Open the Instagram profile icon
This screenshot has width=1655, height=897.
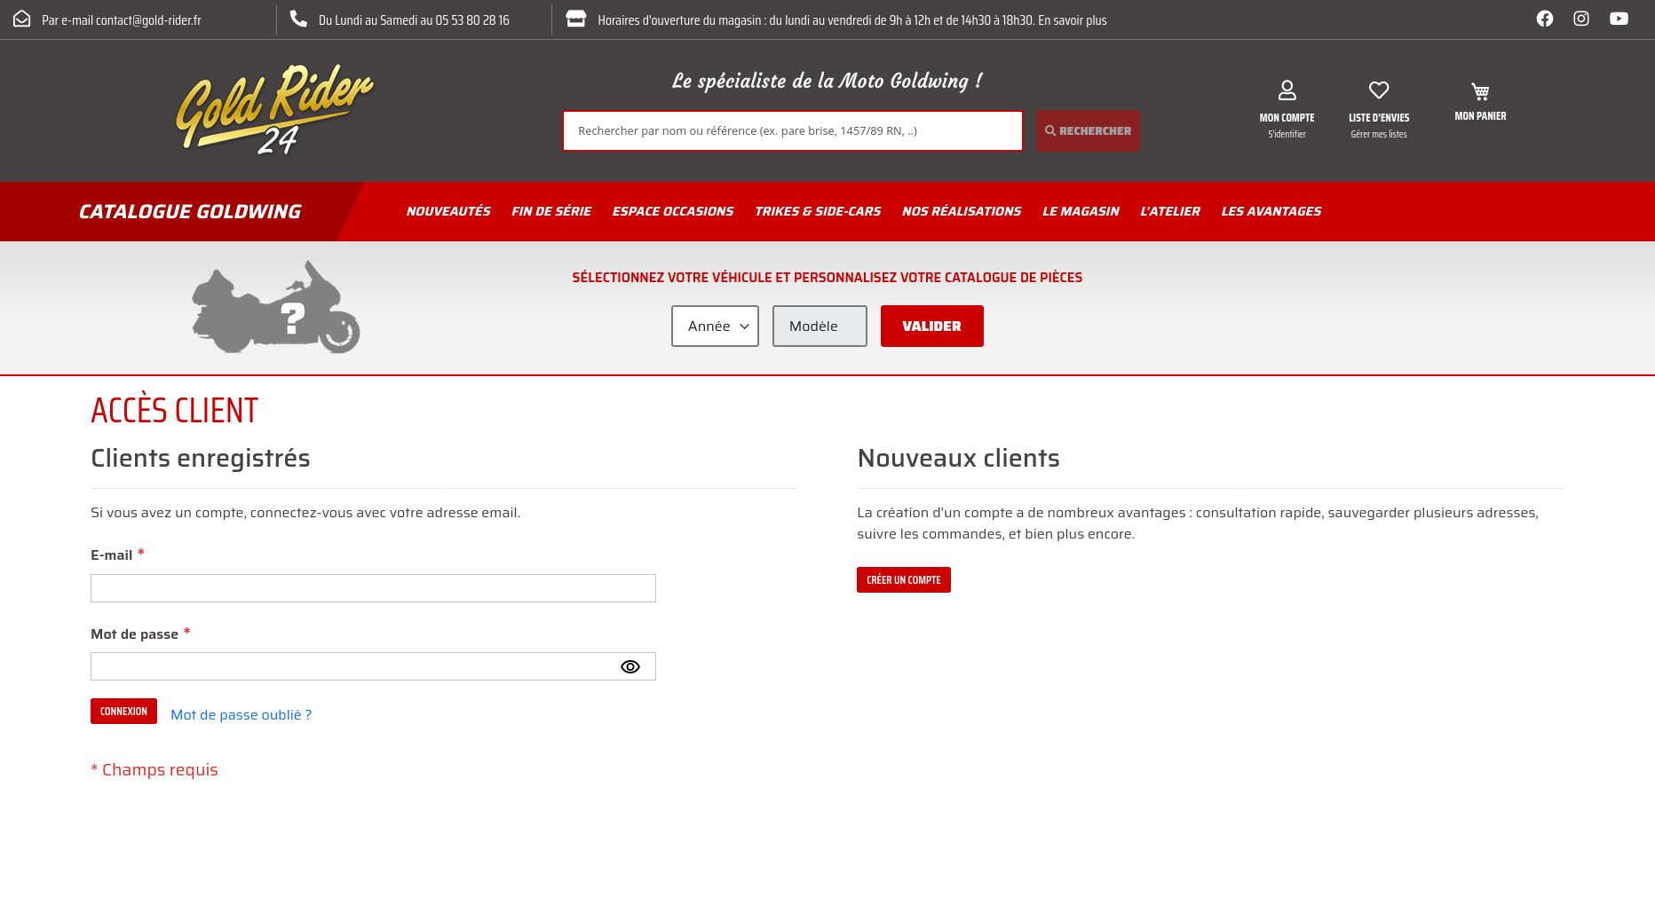click(x=1581, y=19)
